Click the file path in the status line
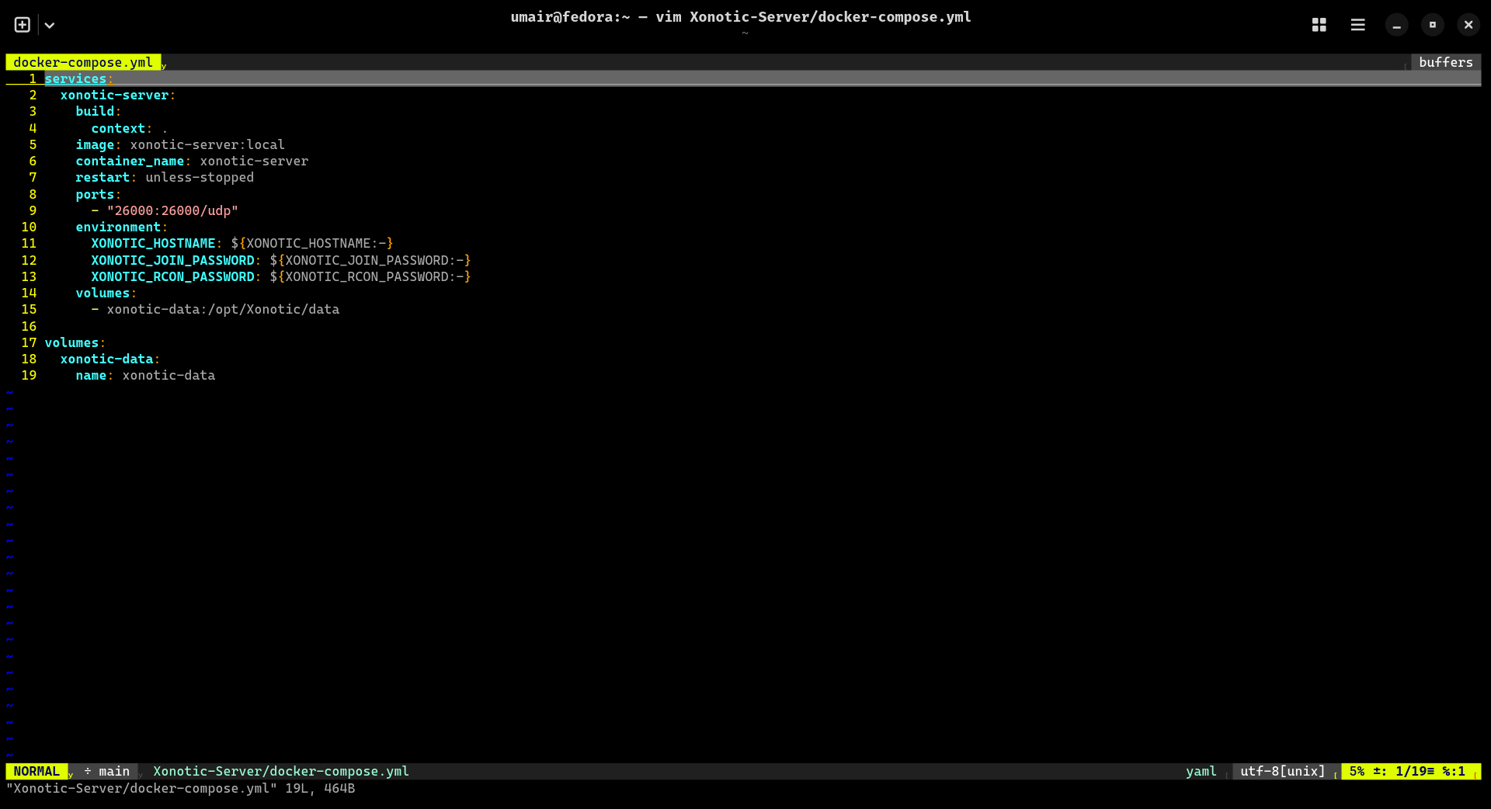Image resolution: width=1491 pixels, height=809 pixels. click(x=281, y=771)
